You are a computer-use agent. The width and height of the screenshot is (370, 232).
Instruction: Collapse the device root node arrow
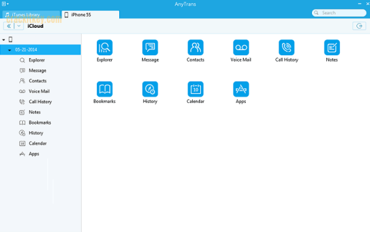pos(4,40)
